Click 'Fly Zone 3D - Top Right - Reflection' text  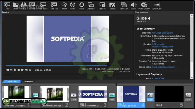[x=167, y=56]
